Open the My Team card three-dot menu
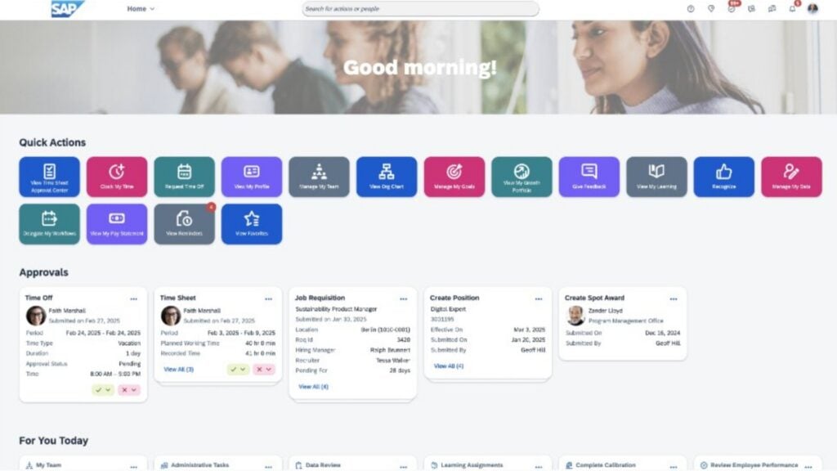The height and width of the screenshot is (471, 837). pos(133,467)
